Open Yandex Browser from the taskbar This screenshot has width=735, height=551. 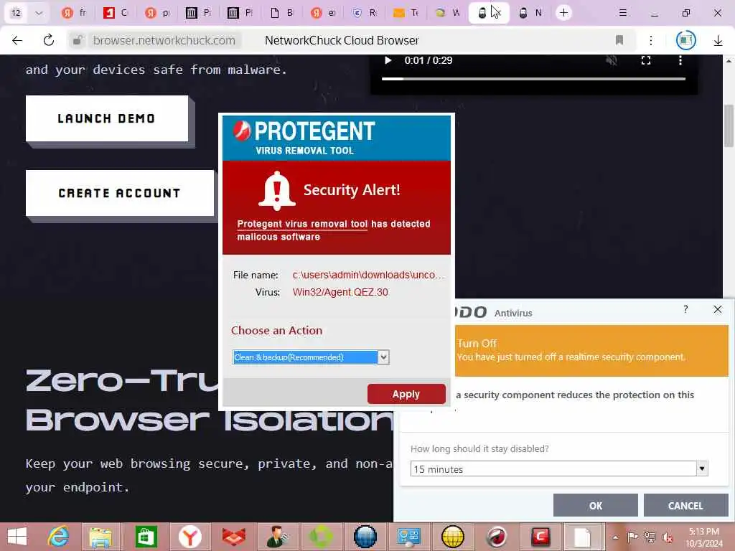189,537
